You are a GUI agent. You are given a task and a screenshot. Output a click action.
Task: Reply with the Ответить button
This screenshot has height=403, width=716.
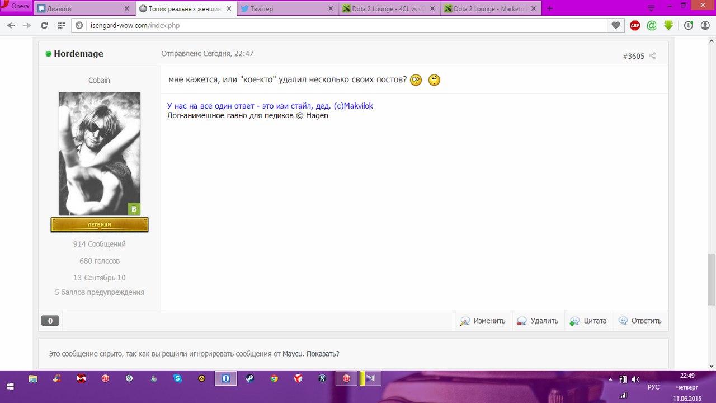tap(640, 321)
